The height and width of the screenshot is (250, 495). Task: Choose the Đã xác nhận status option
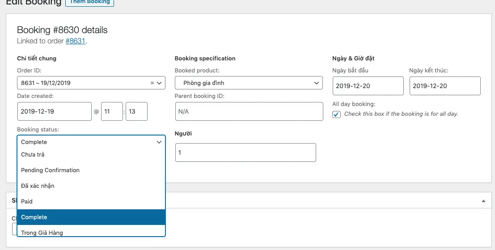pyautogui.click(x=91, y=186)
